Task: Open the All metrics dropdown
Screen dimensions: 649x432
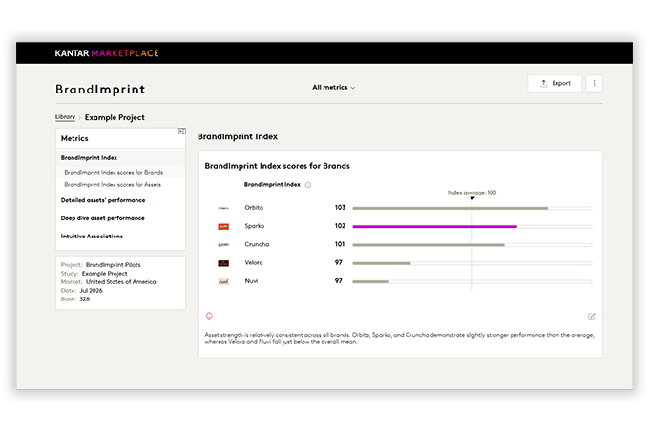Action: click(x=334, y=87)
